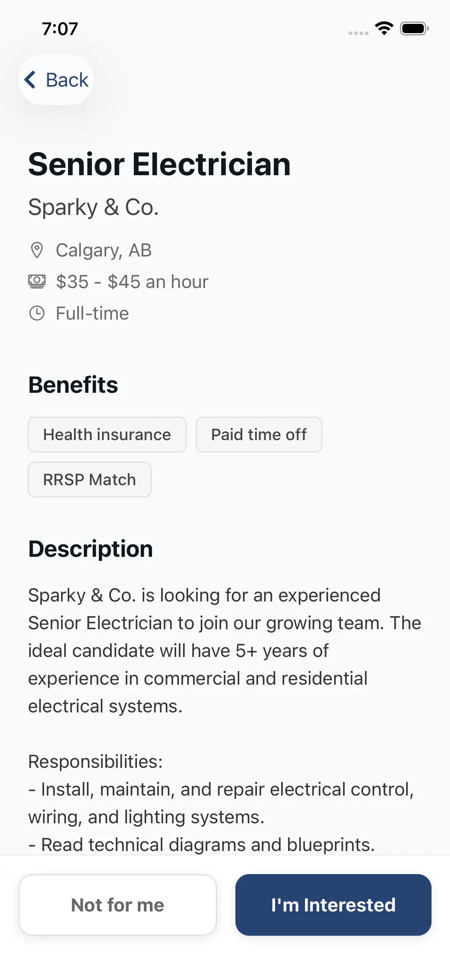Dismiss job with "Not for me"
This screenshot has width=450, height=975.
pos(118,905)
